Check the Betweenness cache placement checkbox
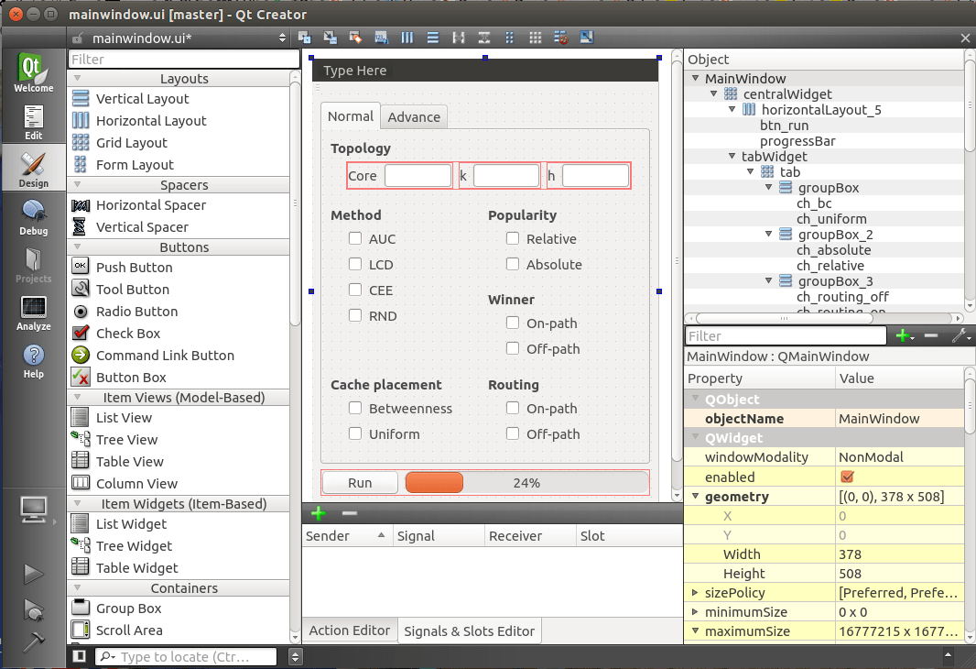Image resolution: width=976 pixels, height=669 pixels. click(355, 408)
